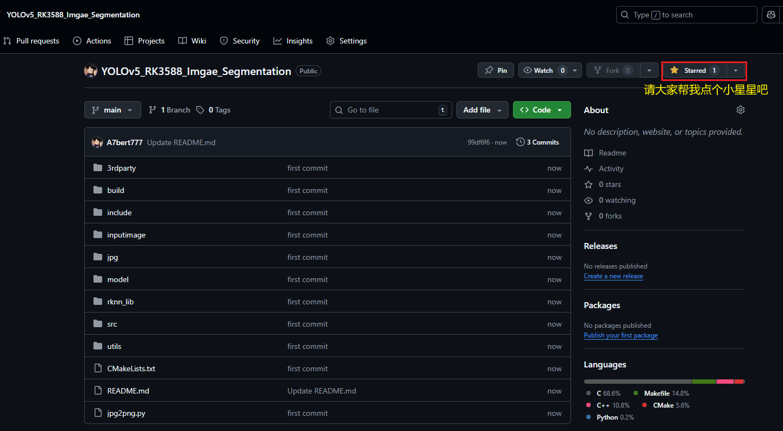Click the README.md file icon
This screenshot has height=431, width=783.
98,391
